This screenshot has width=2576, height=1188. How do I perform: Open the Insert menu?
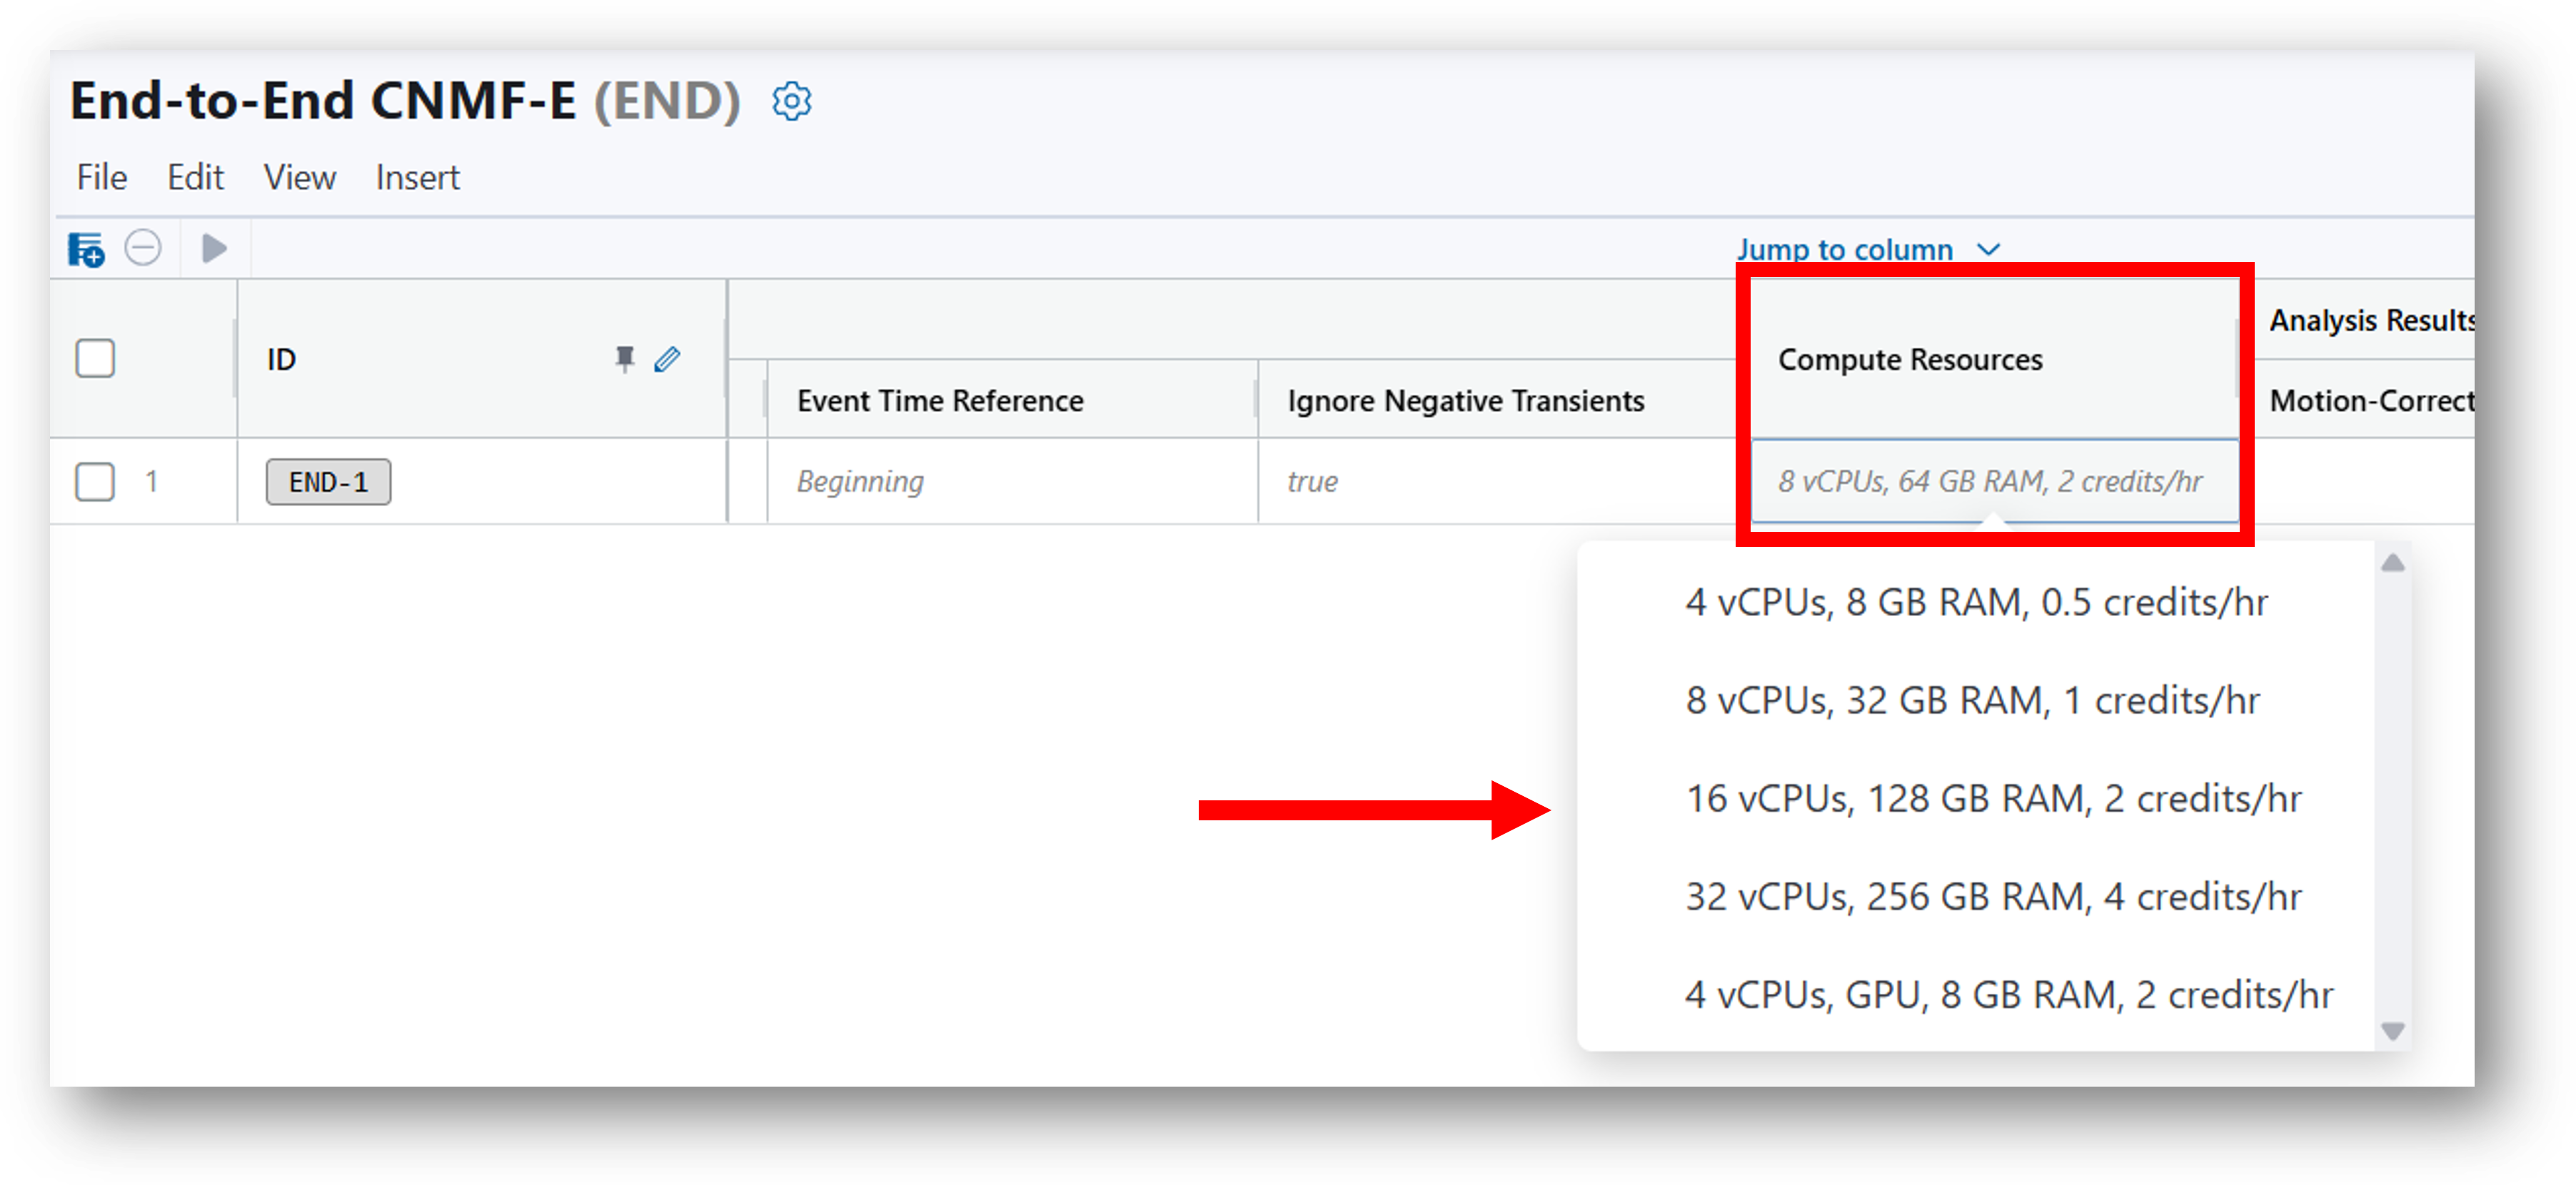point(417,177)
